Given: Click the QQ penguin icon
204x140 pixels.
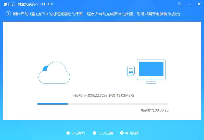Looking at the screenshot, I should (94, 133).
